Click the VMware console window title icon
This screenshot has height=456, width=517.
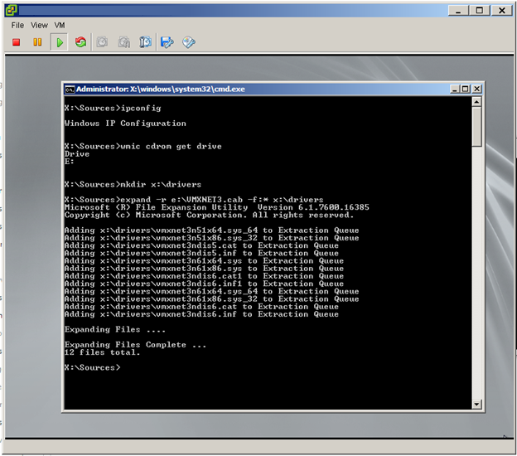[x=12, y=10]
